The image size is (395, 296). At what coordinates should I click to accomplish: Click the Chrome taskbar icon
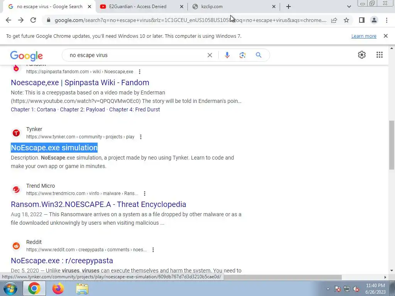click(34, 288)
